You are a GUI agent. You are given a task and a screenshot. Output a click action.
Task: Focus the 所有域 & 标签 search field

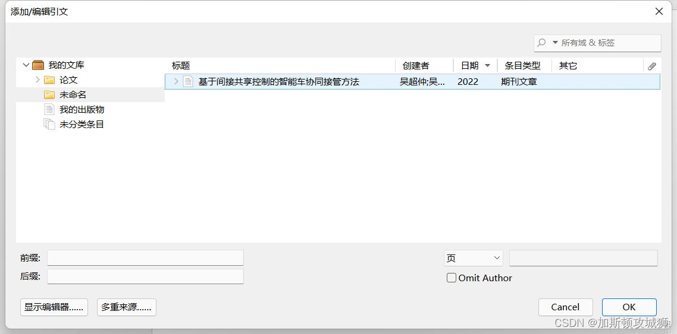pyautogui.click(x=597, y=43)
